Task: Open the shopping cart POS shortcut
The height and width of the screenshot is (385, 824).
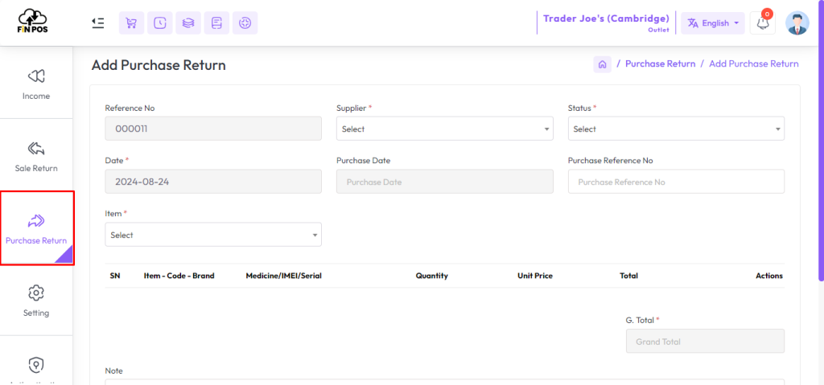Action: (131, 23)
